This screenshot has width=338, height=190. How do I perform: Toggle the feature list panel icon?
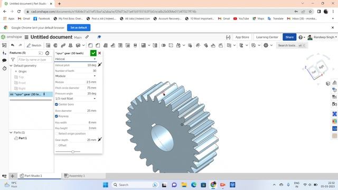(4, 45)
